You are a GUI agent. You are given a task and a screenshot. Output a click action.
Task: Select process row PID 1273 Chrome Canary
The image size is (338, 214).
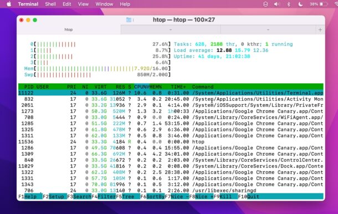171,111
